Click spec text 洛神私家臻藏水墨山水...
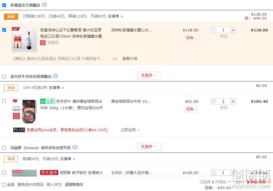 point(131,30)
